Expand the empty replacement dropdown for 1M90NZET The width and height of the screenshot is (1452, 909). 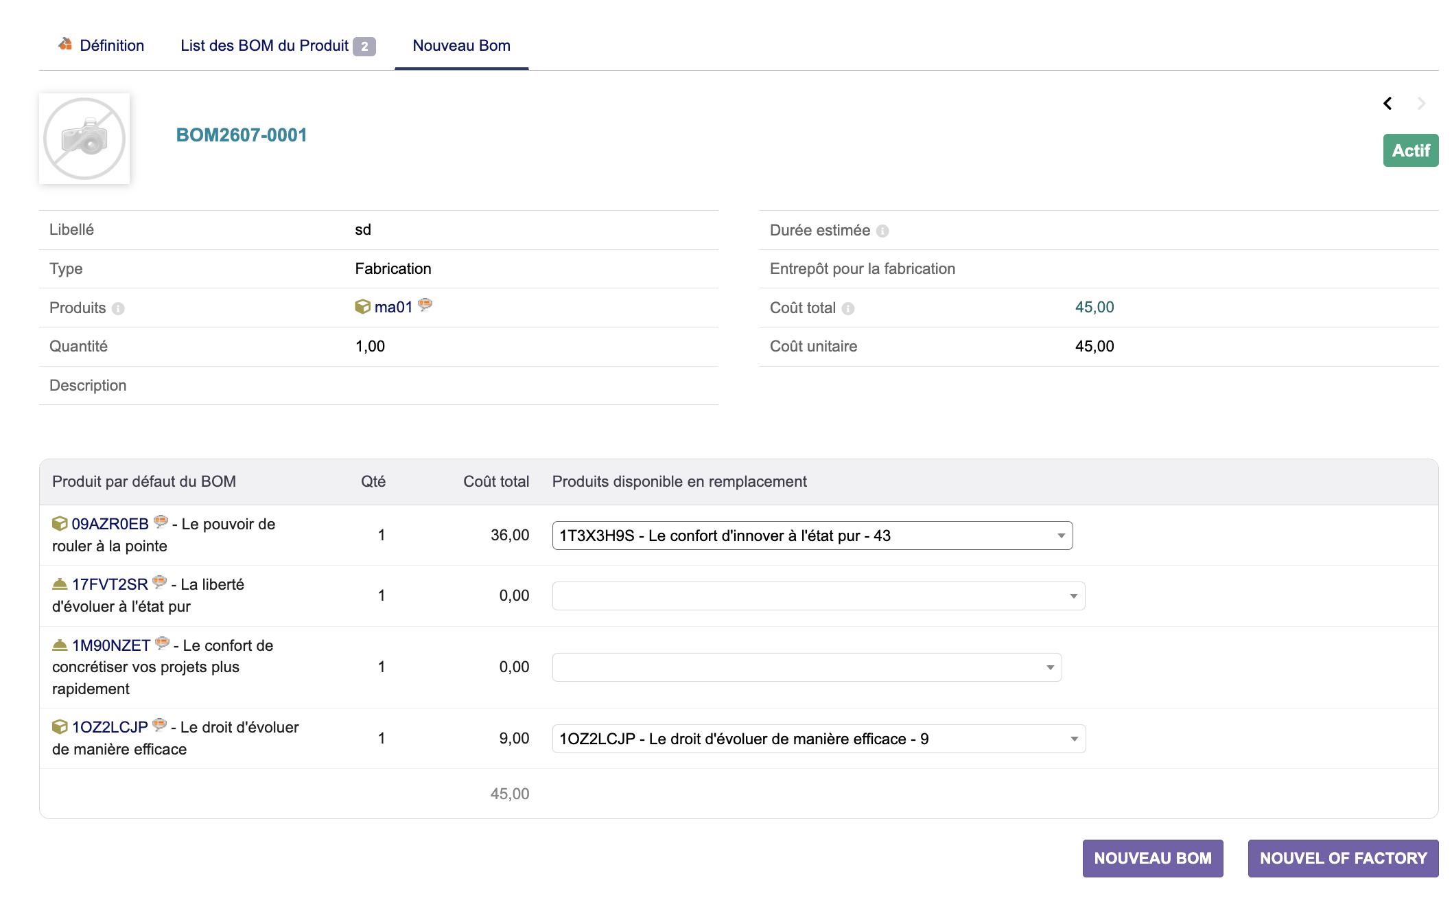point(807,667)
